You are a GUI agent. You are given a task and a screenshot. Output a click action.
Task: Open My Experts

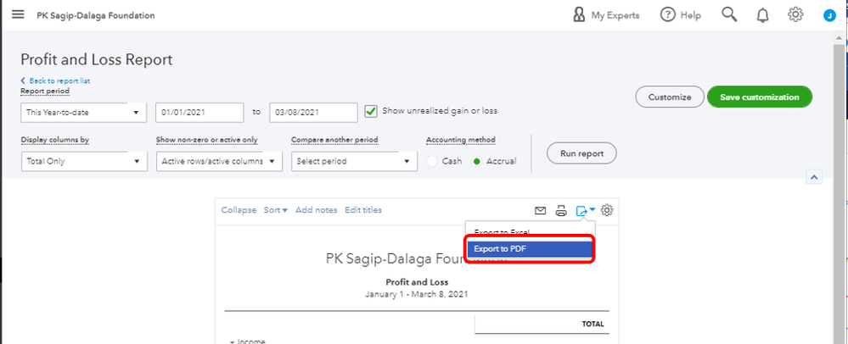[x=606, y=15]
